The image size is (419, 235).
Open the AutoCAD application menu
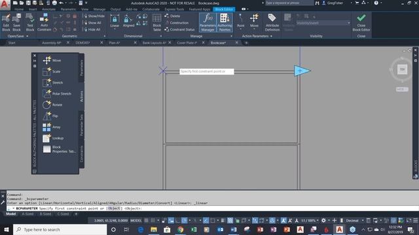(x=5, y=5)
